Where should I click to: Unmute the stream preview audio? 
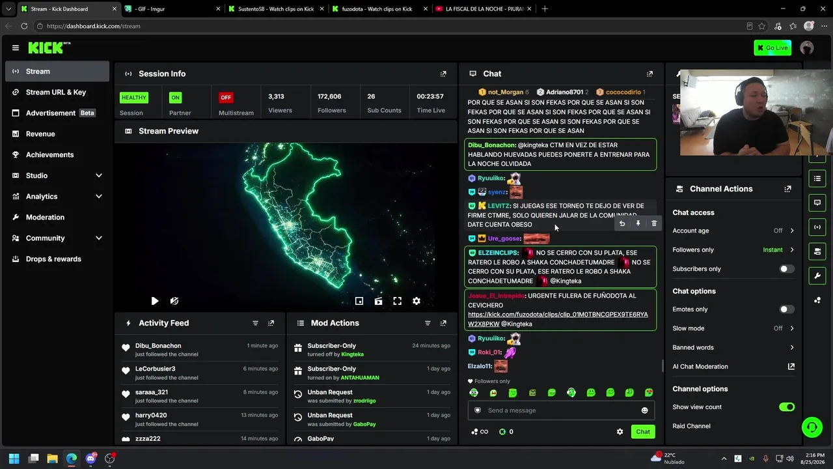(174, 301)
